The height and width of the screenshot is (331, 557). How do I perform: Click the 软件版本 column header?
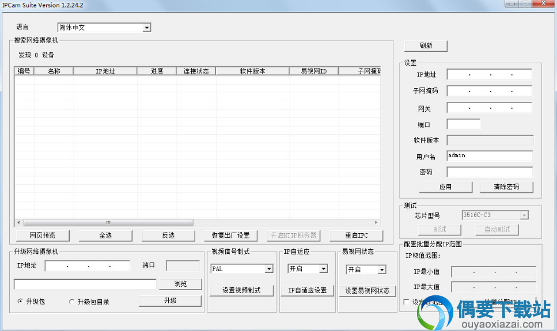252,71
